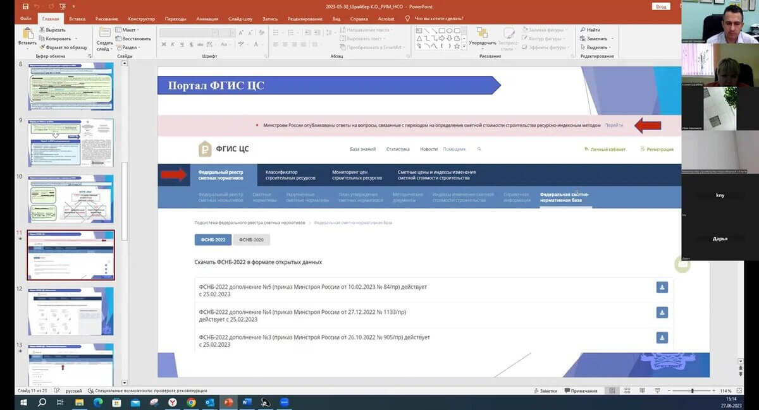
Task: Click the ФСНБ-2022 tab on slide
Action: pos(213,239)
